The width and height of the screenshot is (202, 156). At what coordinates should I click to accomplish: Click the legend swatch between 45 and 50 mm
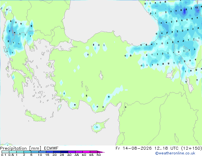(x=94, y=152)
